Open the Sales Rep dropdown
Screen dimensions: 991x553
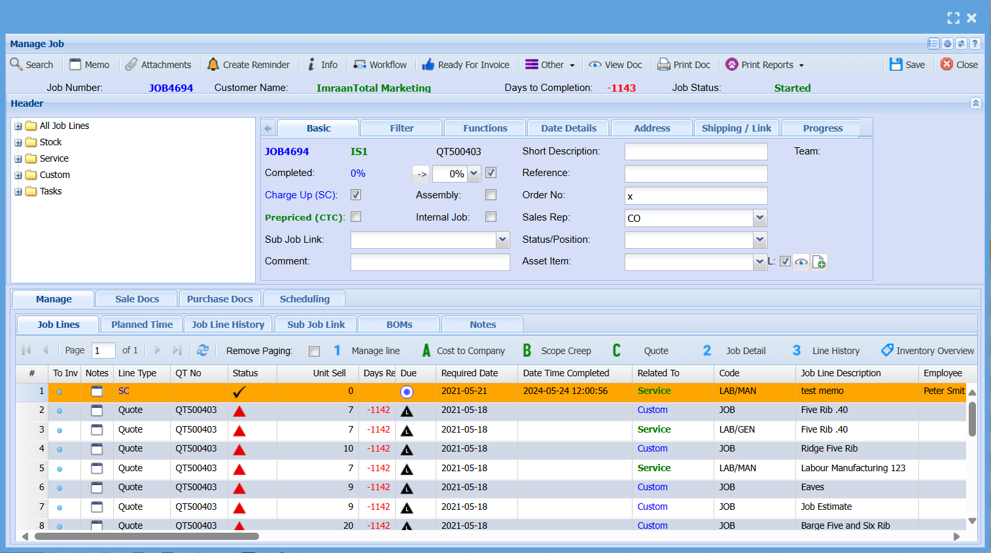pyautogui.click(x=759, y=218)
